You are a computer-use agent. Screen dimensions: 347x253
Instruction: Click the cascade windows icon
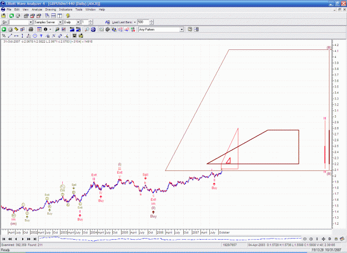click(x=47, y=16)
